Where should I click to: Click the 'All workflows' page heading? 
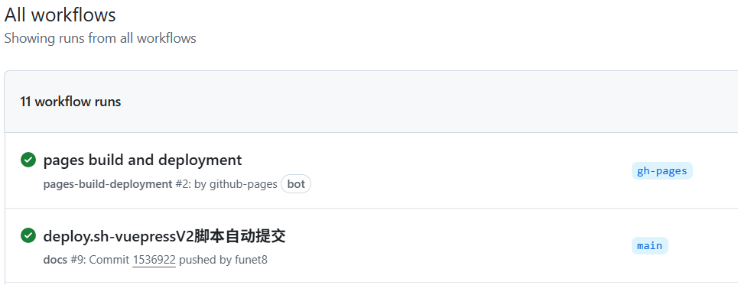point(60,15)
